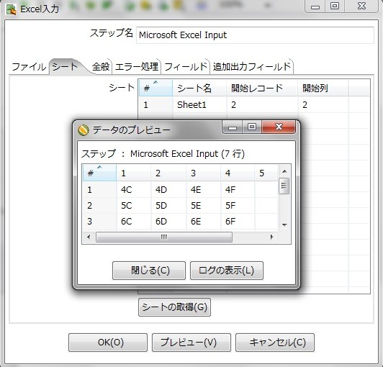Sort preview table by # header
The height and width of the screenshot is (367, 383).
pos(99,173)
